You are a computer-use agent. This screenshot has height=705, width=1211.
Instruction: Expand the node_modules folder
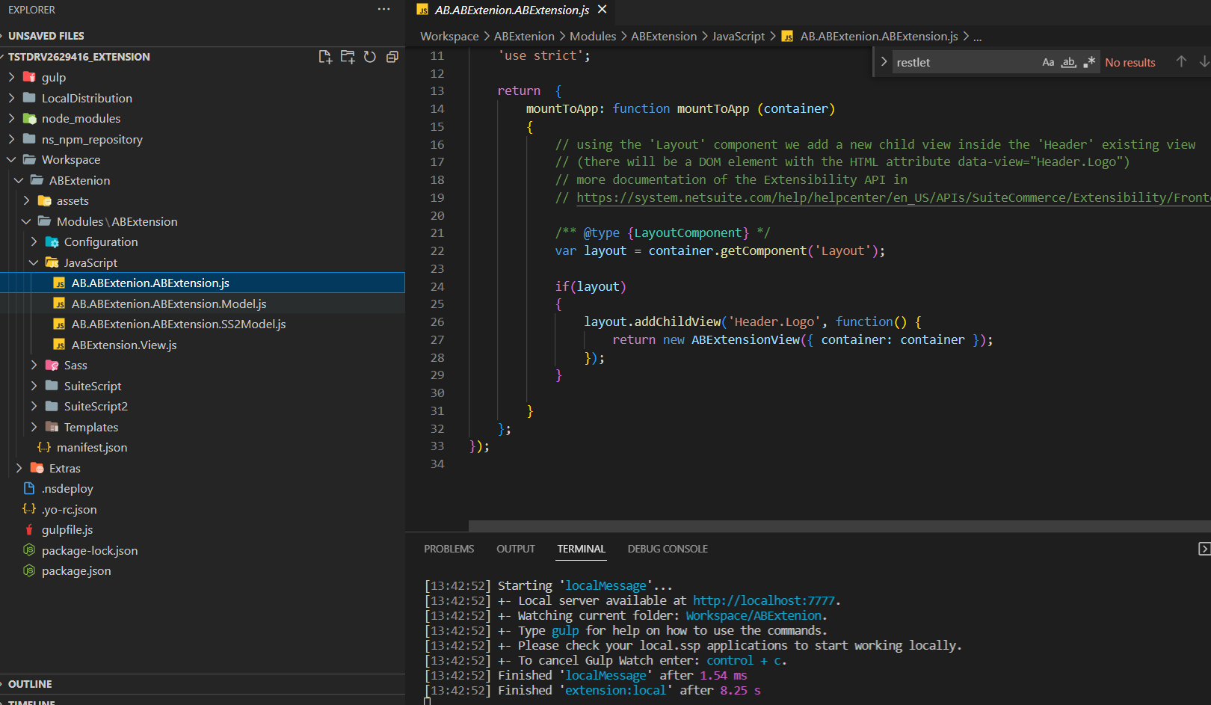coord(11,118)
